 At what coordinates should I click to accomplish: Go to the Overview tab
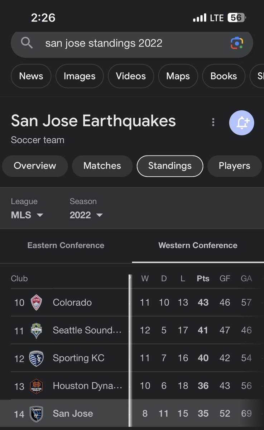click(x=35, y=166)
